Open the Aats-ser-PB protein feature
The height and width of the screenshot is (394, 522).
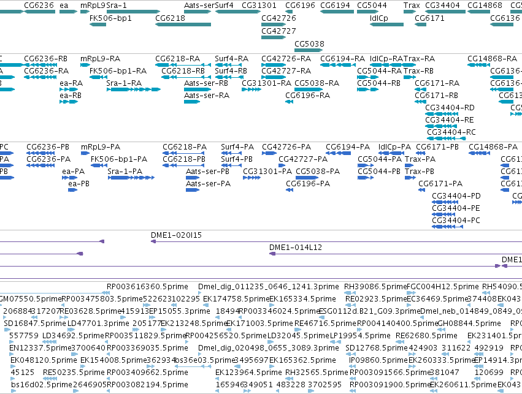tap(193, 178)
